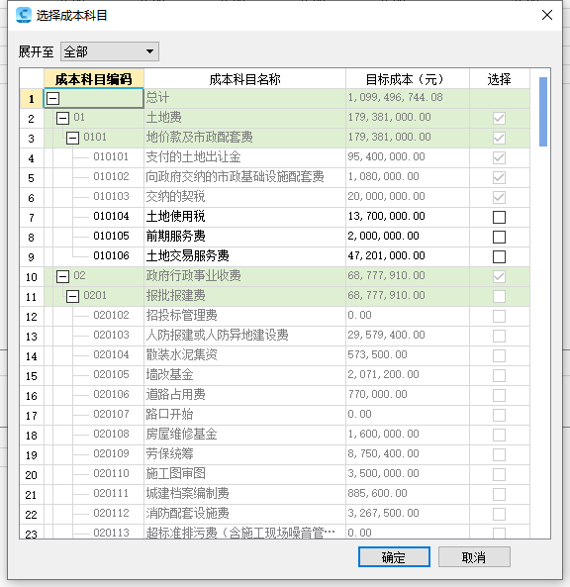The height and width of the screenshot is (587, 570).
Task: Click the 取消 button
Action: [x=474, y=557]
